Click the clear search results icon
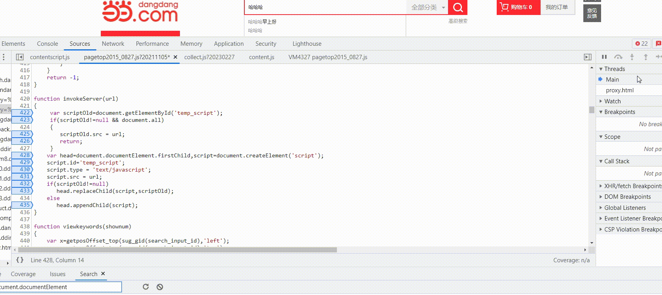The height and width of the screenshot is (295, 662). [160, 287]
